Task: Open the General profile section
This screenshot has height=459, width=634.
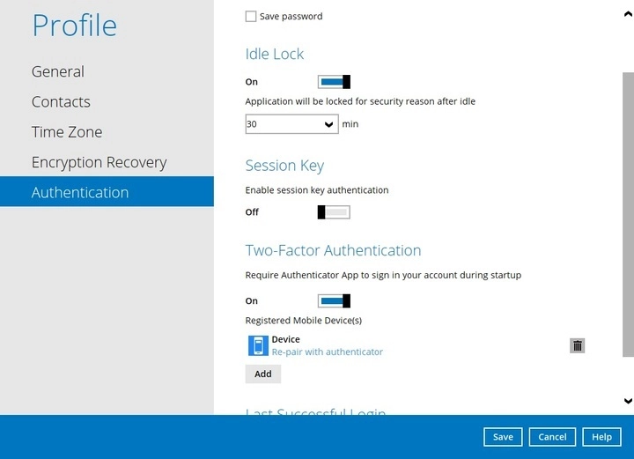Action: click(58, 71)
